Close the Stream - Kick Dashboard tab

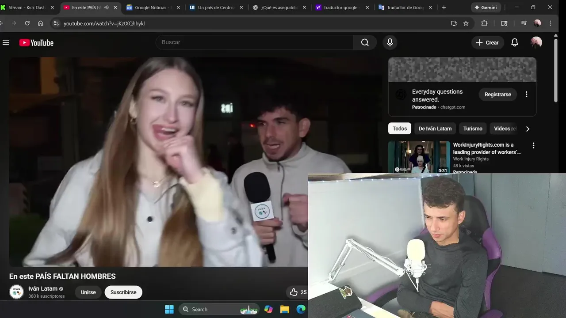tap(52, 8)
